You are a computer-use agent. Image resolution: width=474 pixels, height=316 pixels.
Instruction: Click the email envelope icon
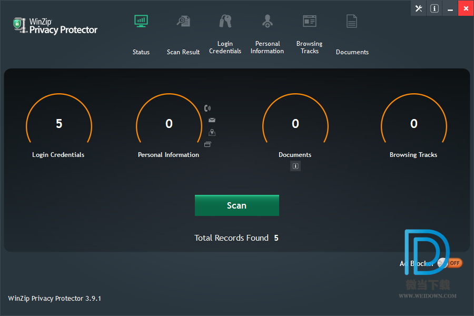[212, 120]
